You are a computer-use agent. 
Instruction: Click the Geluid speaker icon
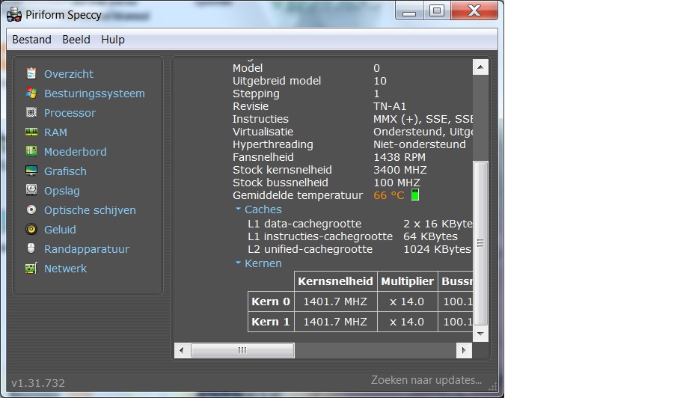tap(31, 229)
